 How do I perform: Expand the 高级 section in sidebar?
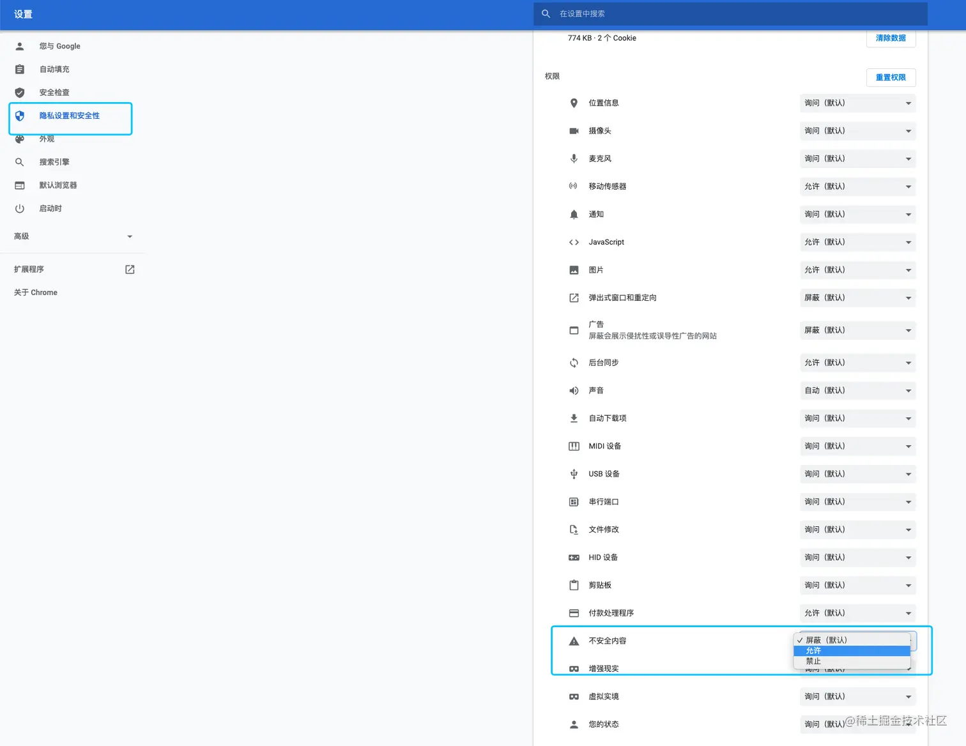click(x=73, y=236)
